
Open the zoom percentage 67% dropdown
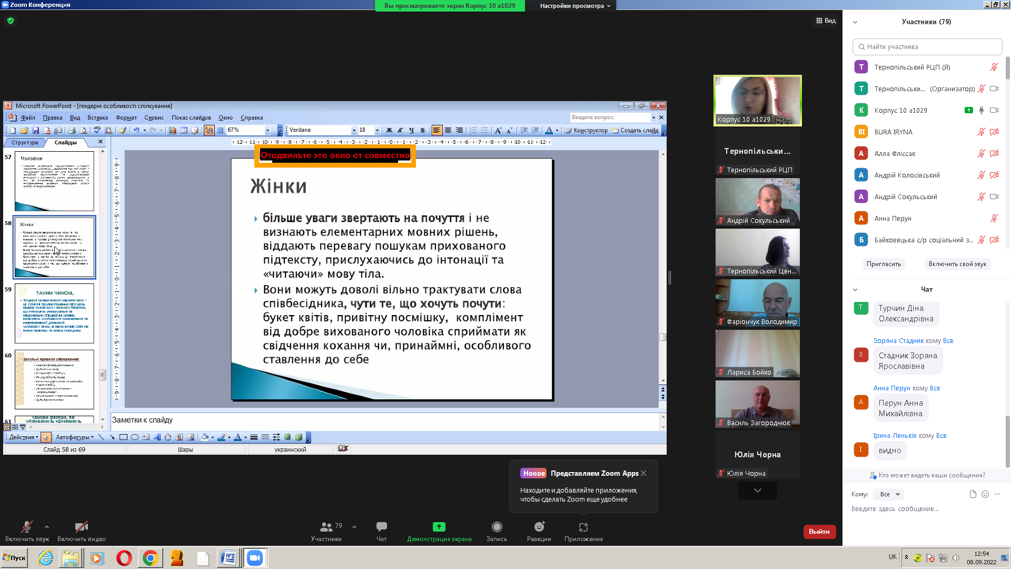click(267, 130)
